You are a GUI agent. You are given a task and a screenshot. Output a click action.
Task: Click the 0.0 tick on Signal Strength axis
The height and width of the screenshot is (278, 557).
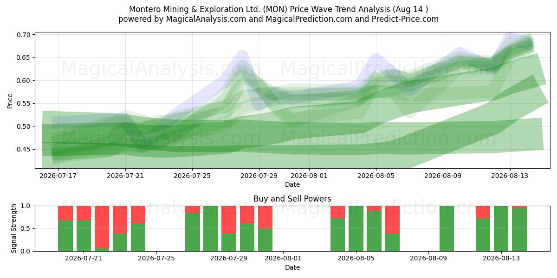26,251
